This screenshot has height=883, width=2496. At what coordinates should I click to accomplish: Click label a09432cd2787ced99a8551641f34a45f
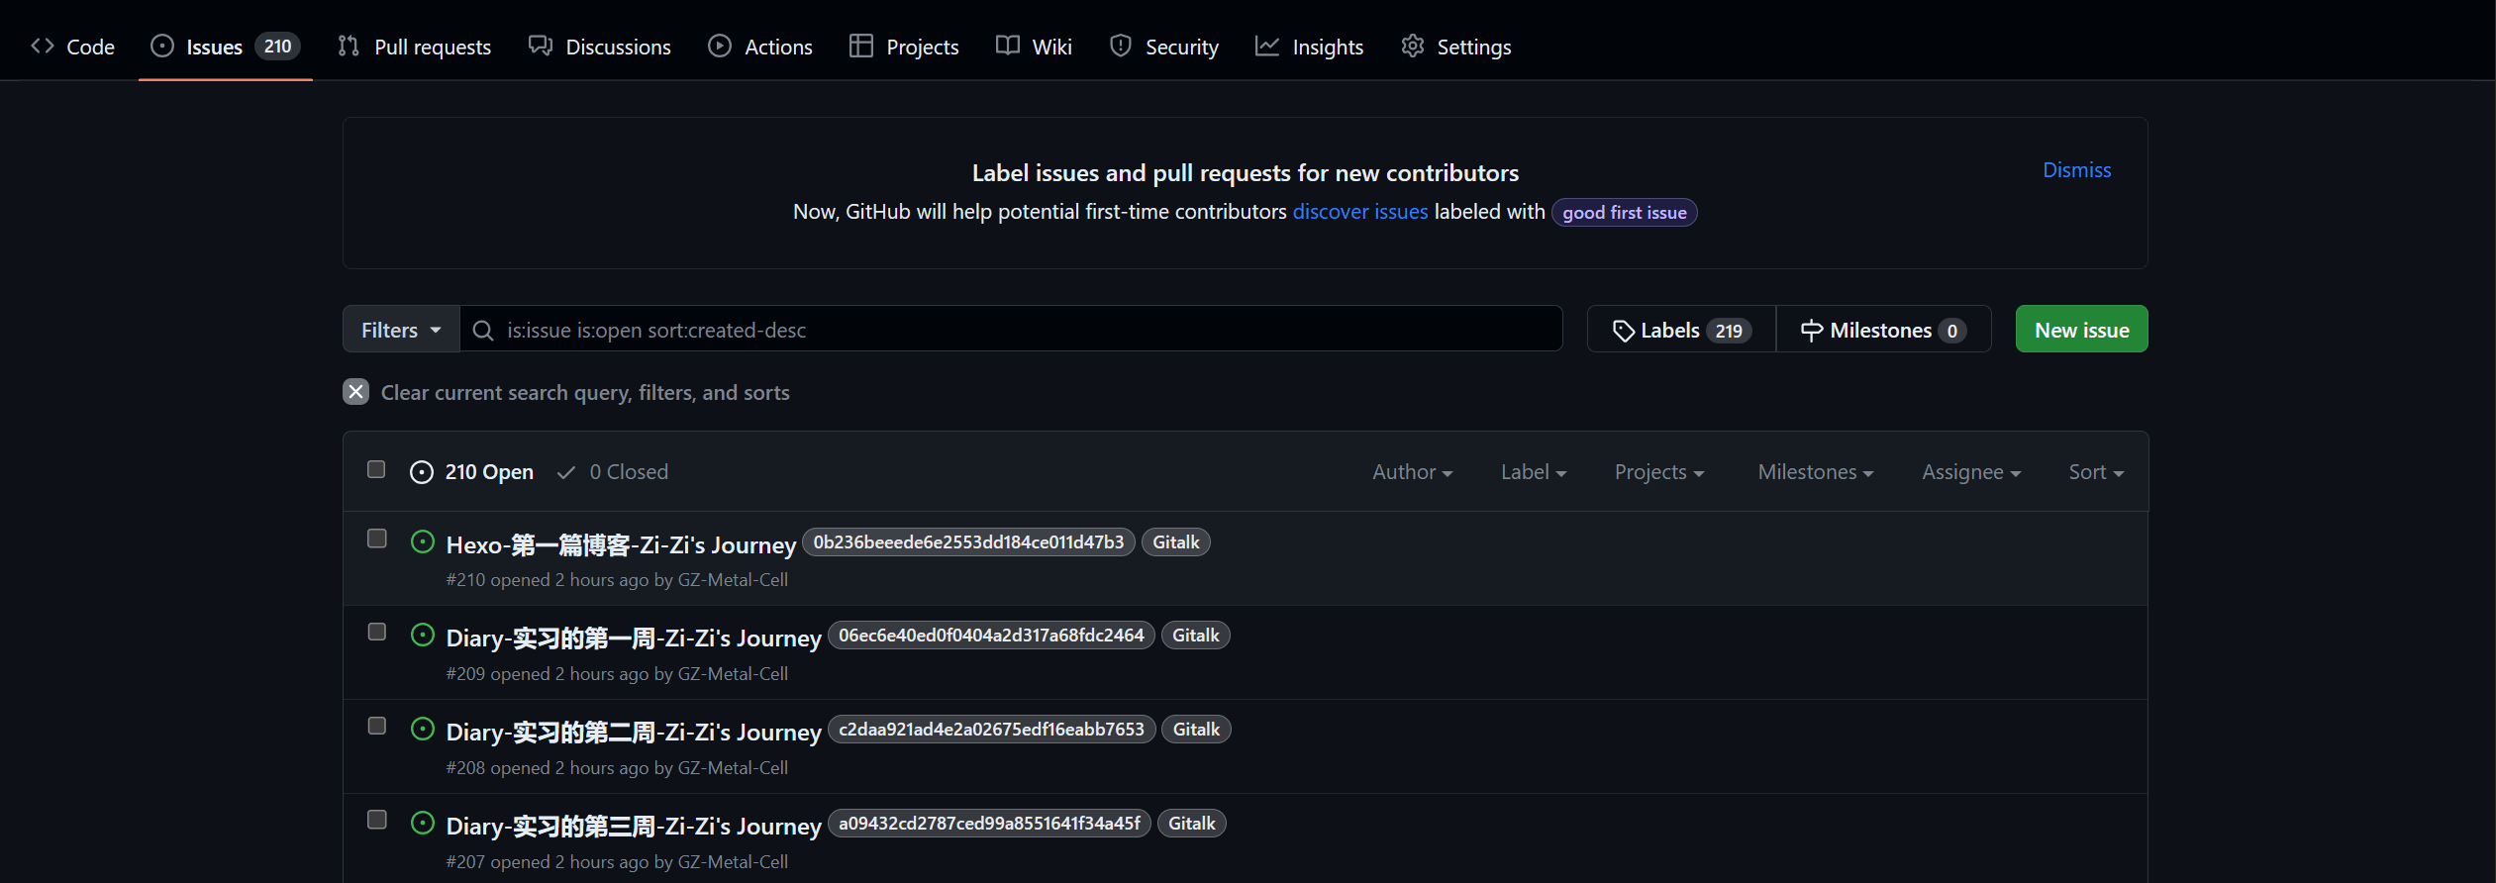(989, 824)
